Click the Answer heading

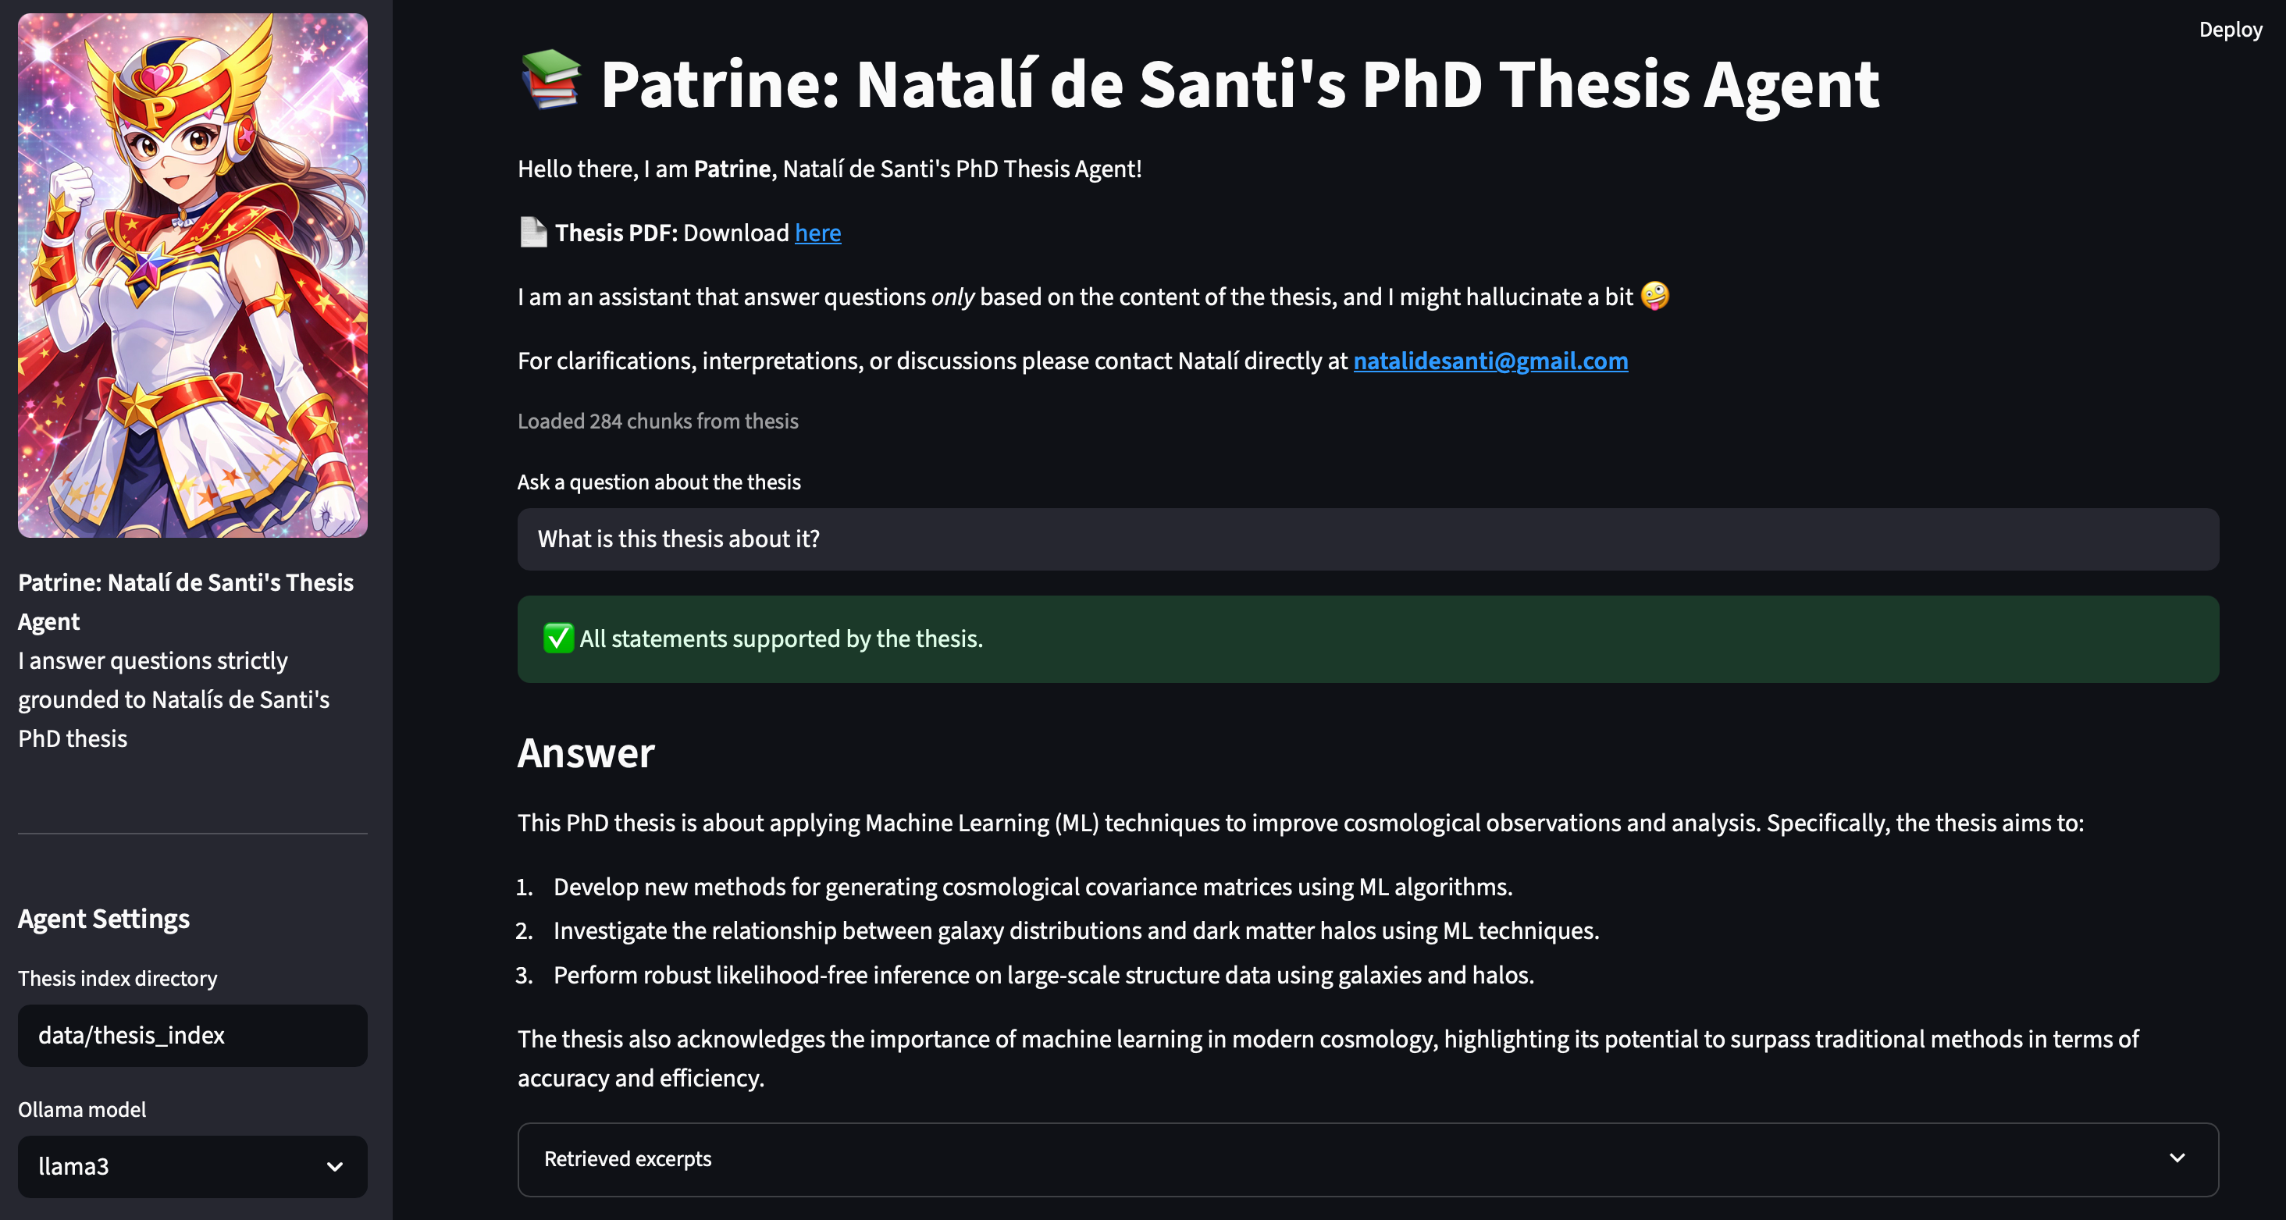coord(586,753)
